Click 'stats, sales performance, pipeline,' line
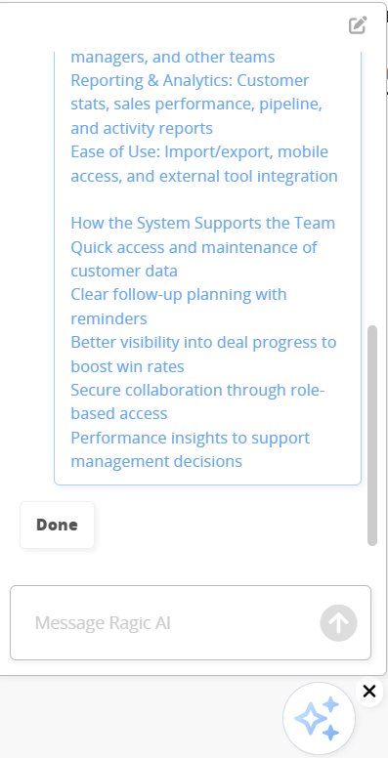The height and width of the screenshot is (758, 388). click(x=196, y=105)
